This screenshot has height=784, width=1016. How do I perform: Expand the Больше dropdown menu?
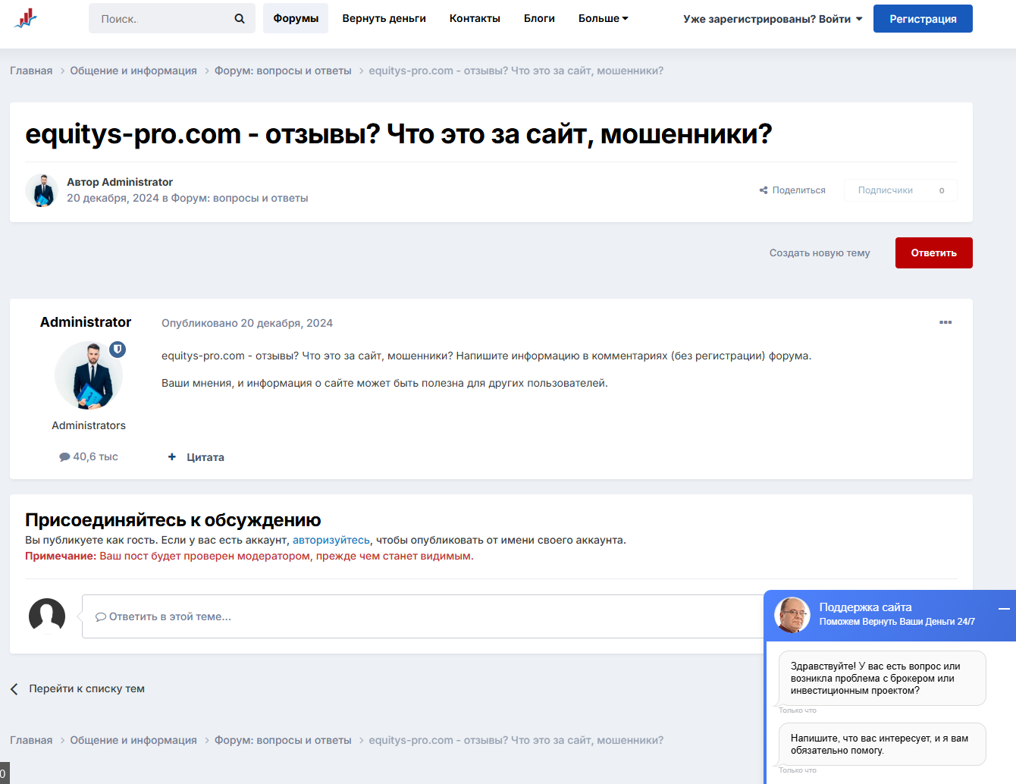tap(603, 18)
